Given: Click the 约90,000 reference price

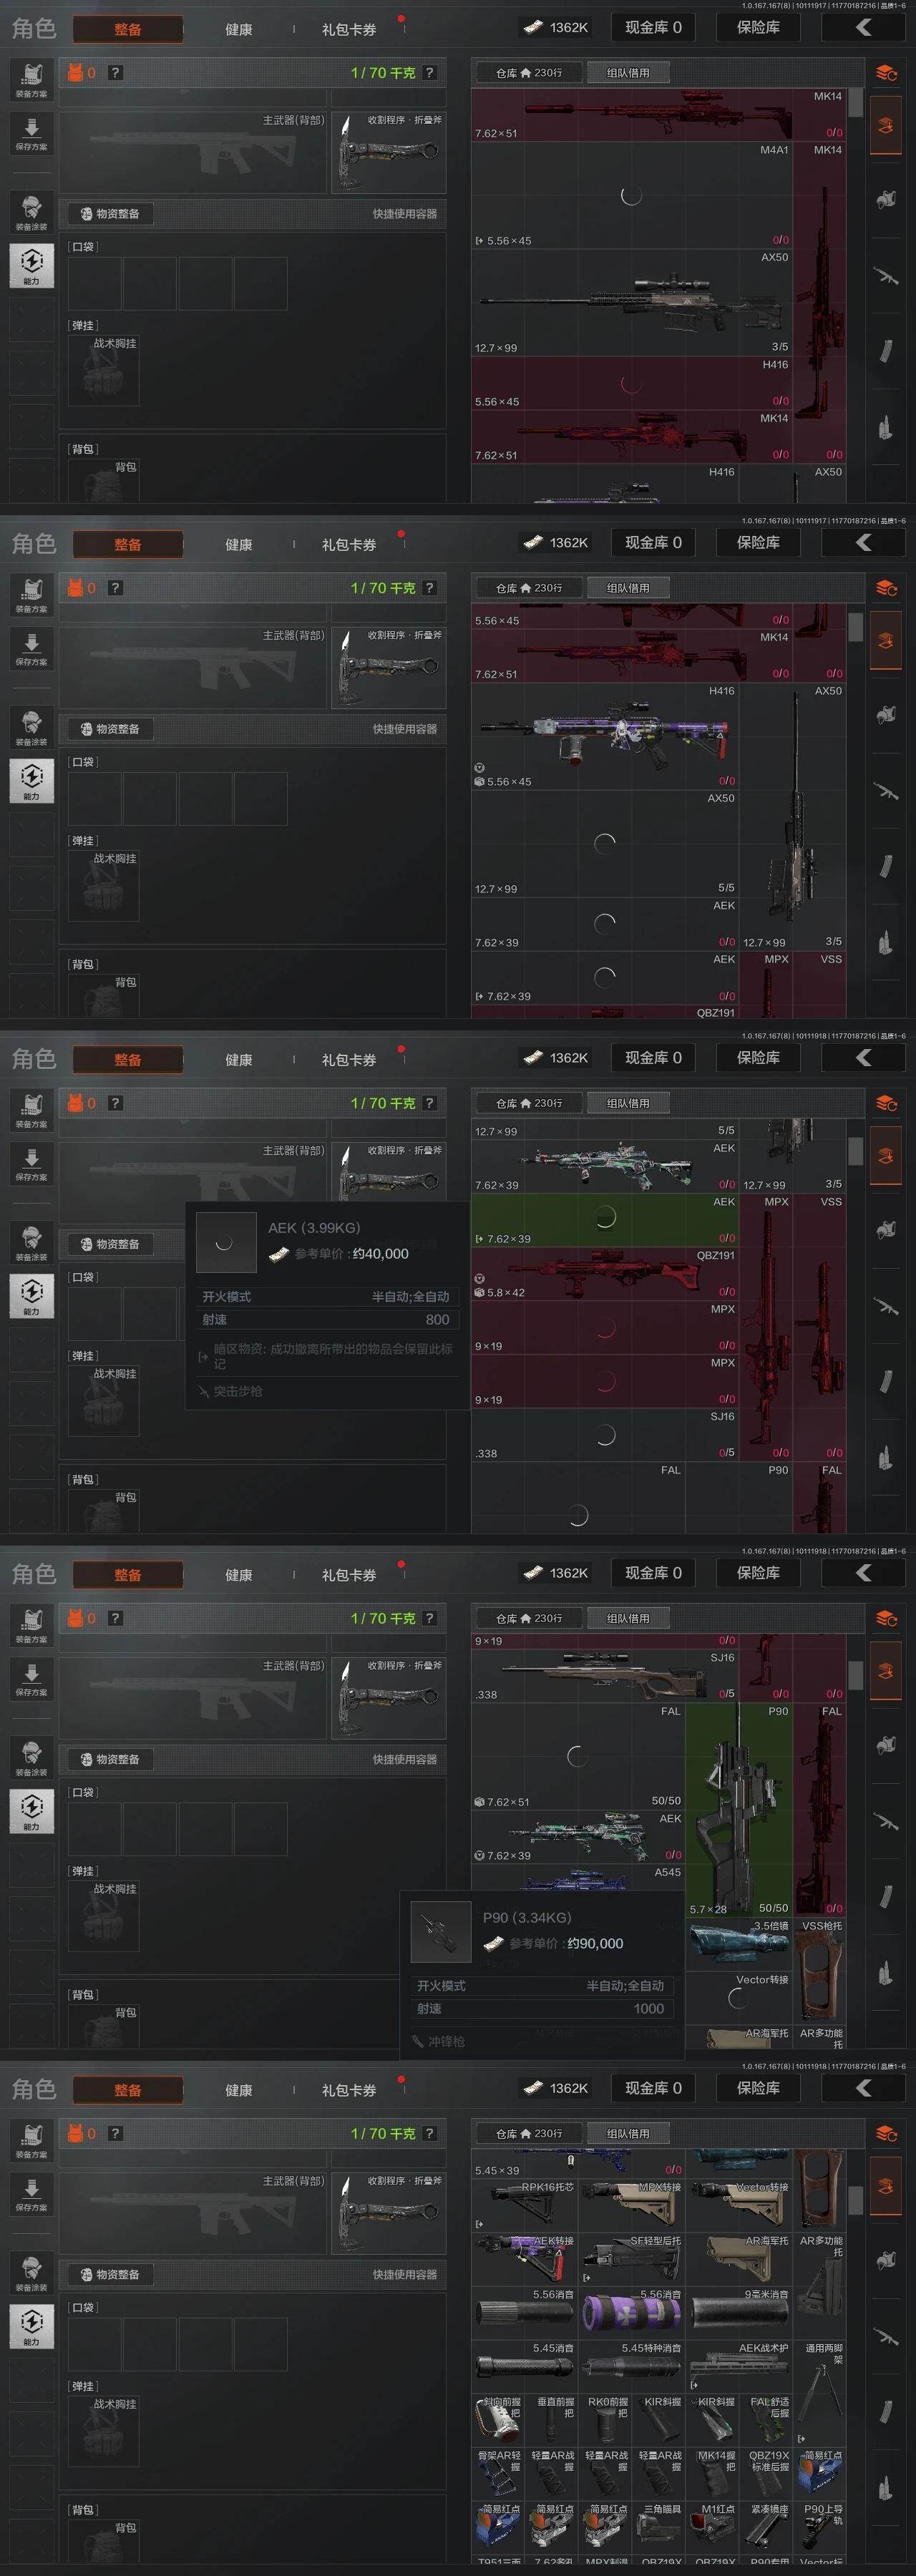Looking at the screenshot, I should click(595, 1943).
